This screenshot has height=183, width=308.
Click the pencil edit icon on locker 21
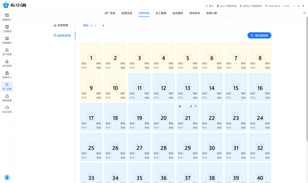point(191,106)
